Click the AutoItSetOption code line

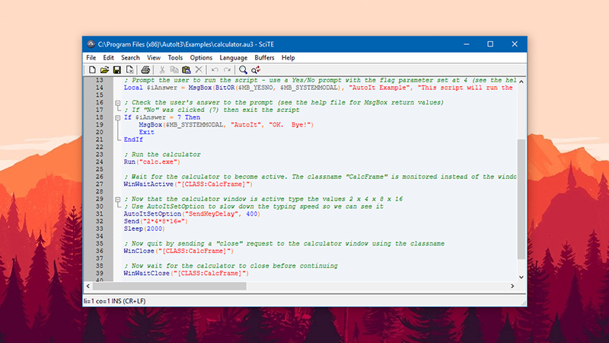[192, 214]
